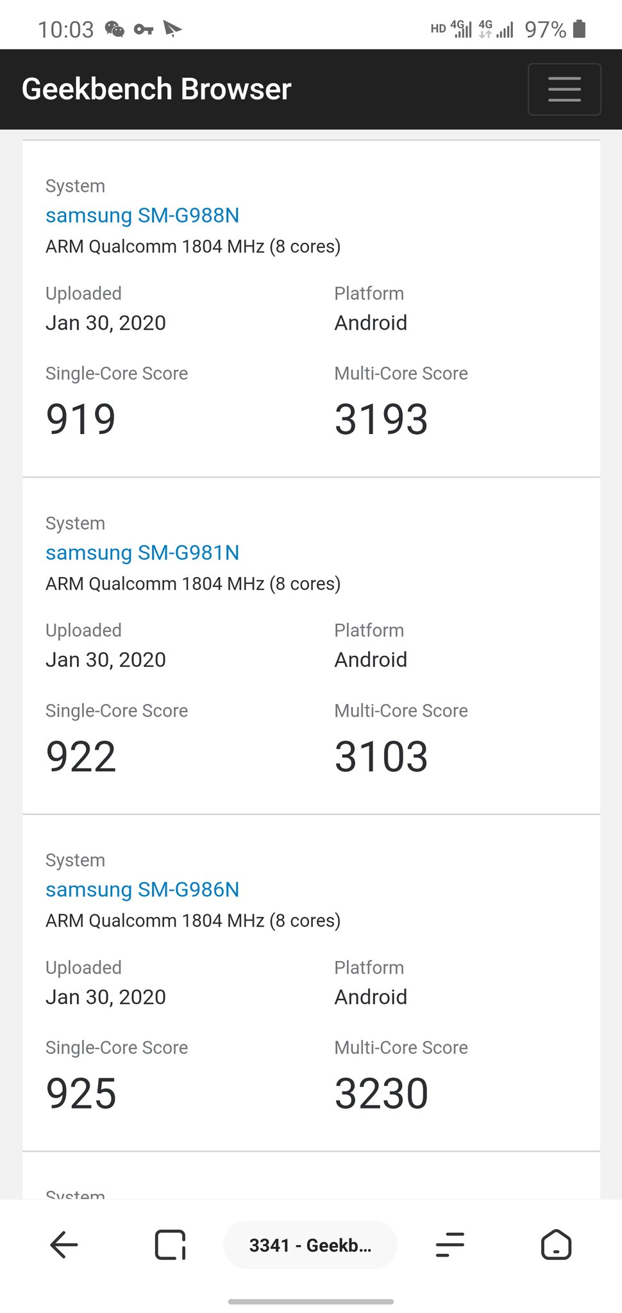Viewport: 622px width, 1313px height.
Task: Tap the multi-core score 3103
Action: point(382,757)
